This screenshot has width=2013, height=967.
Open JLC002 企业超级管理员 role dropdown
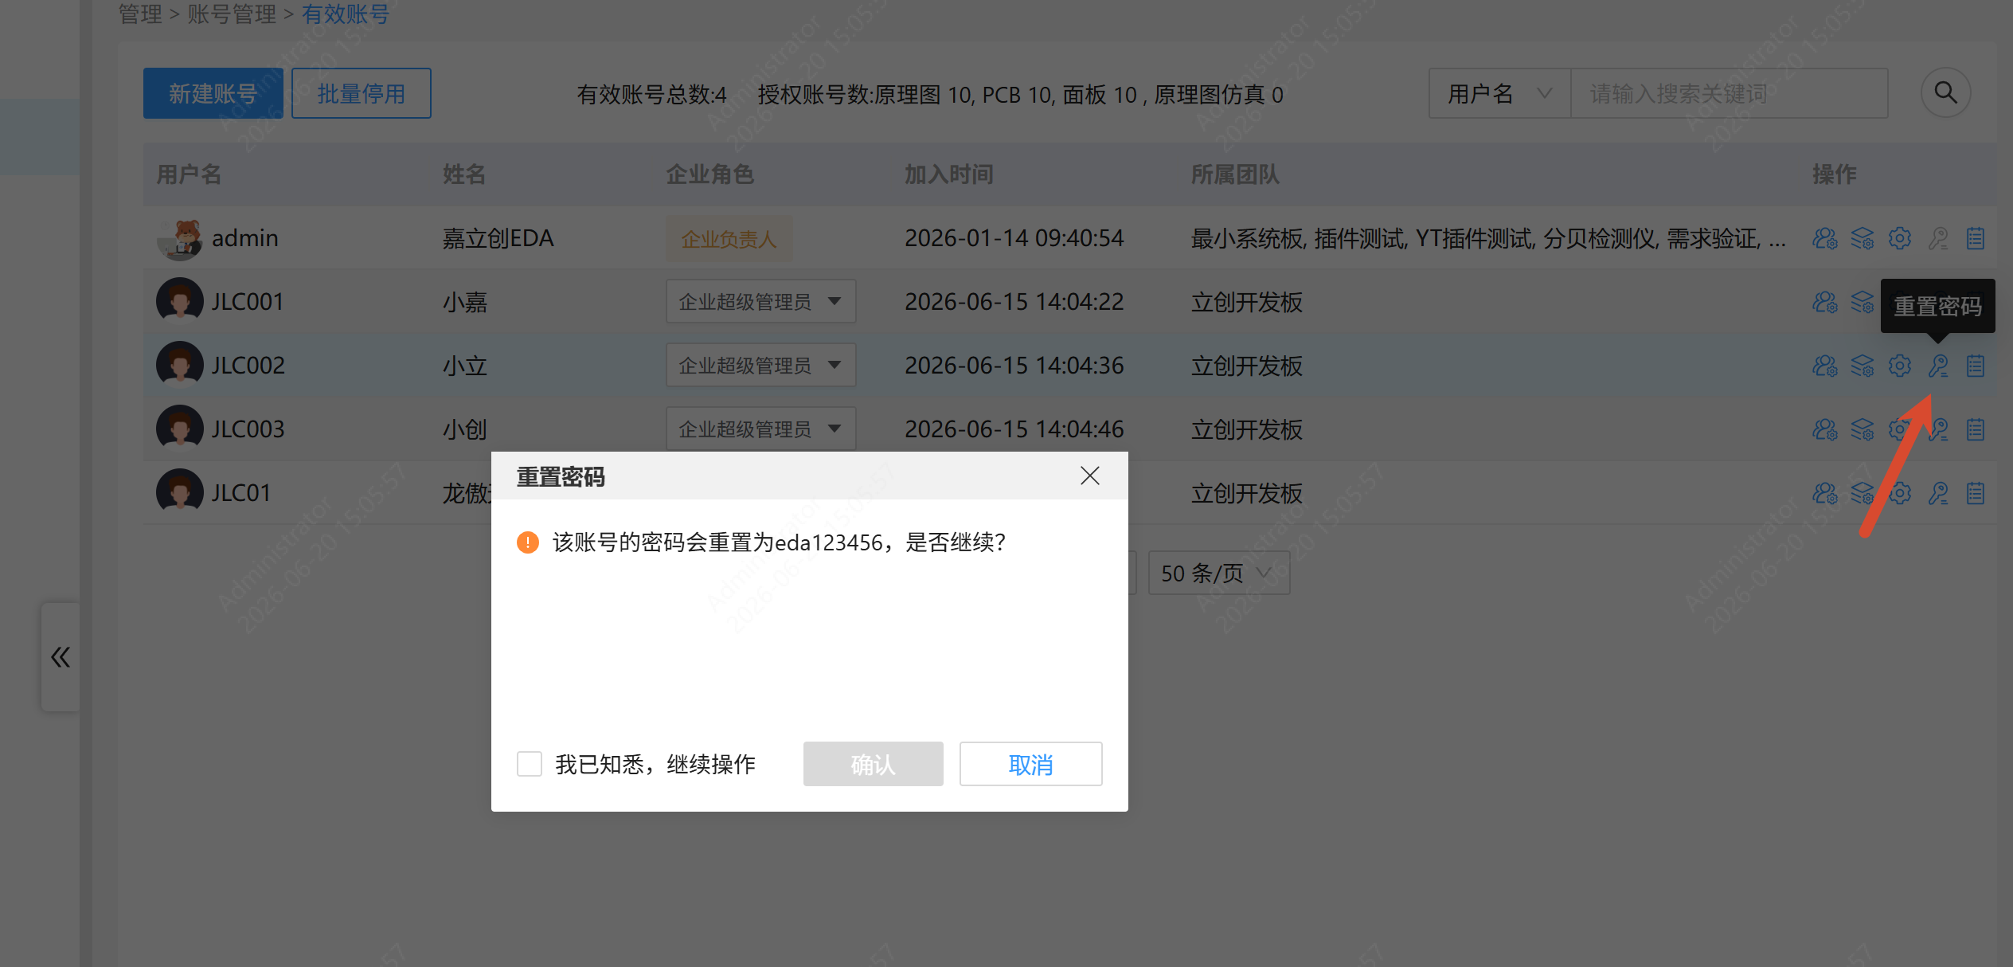(760, 365)
